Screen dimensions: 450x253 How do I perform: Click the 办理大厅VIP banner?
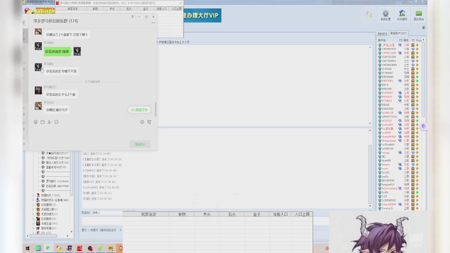pyautogui.click(x=202, y=16)
